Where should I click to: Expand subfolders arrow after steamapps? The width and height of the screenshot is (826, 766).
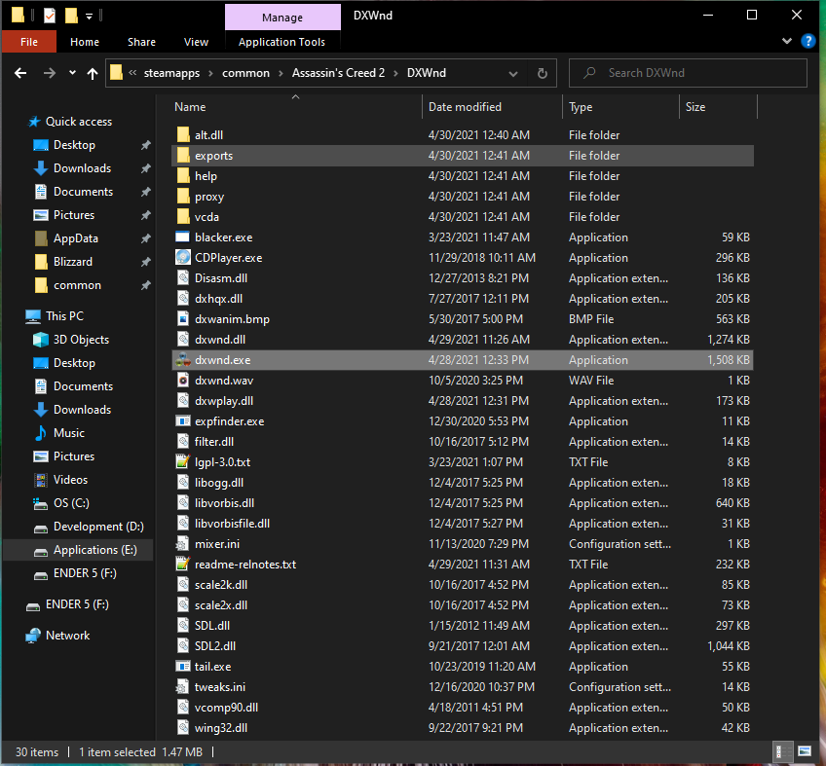(x=210, y=73)
